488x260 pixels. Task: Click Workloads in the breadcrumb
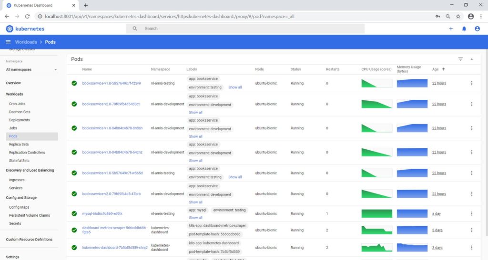tap(26, 42)
